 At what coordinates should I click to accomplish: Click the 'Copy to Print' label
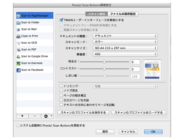click(x=30, y=36)
